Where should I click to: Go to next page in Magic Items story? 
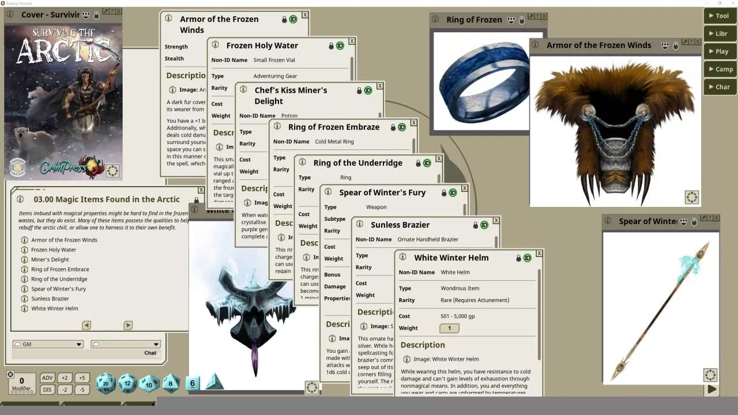128,325
